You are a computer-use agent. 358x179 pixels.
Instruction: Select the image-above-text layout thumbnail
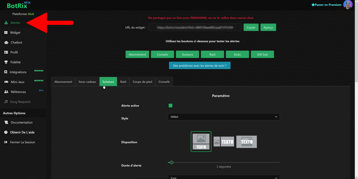coord(201,142)
